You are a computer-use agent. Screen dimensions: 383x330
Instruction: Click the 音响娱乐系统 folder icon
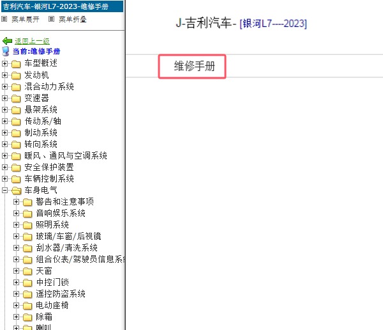click(27, 214)
